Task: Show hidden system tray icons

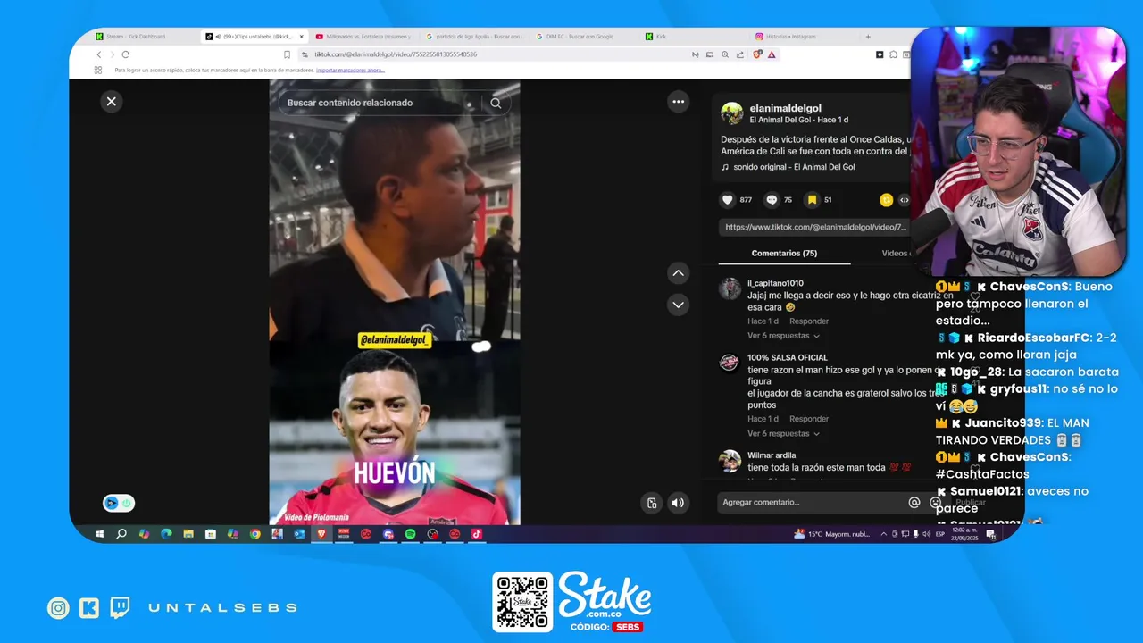Action: [x=884, y=534]
